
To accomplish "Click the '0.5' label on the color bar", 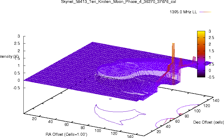I will [x=212, y=64].
